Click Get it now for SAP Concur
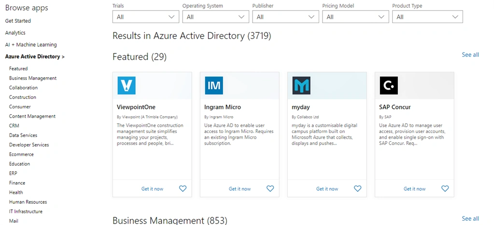 point(415,189)
